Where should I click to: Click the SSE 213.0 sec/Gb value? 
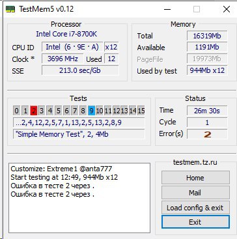tap(80, 70)
